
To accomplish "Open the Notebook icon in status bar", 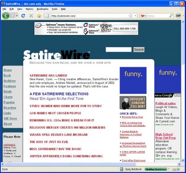I will [x=122, y=169].
